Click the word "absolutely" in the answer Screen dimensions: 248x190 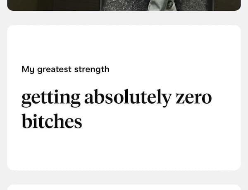point(127,98)
